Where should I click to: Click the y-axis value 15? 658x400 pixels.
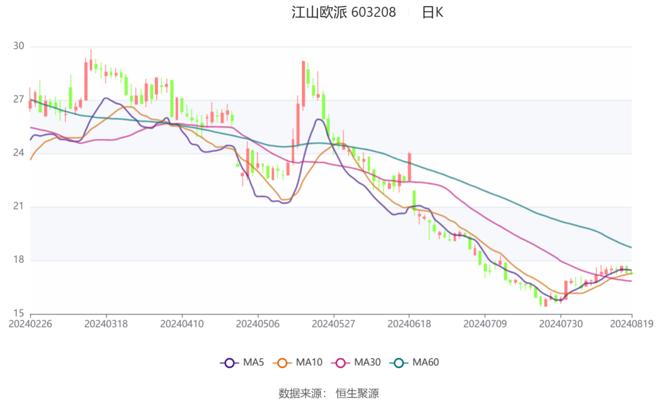18,313
